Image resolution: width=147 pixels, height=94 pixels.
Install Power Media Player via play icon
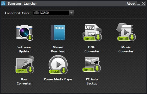pyautogui.click(x=58, y=64)
